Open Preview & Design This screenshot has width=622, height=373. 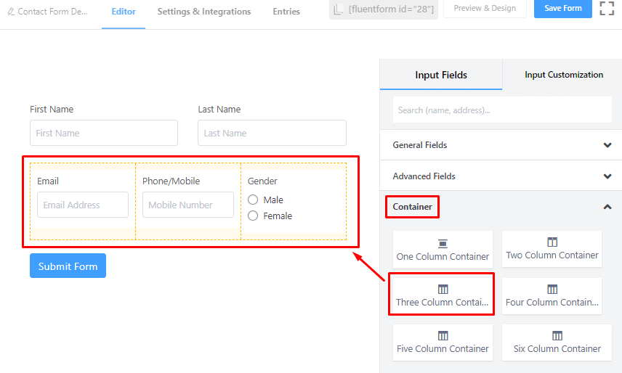(485, 9)
